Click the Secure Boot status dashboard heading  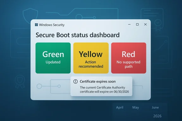click(77, 35)
